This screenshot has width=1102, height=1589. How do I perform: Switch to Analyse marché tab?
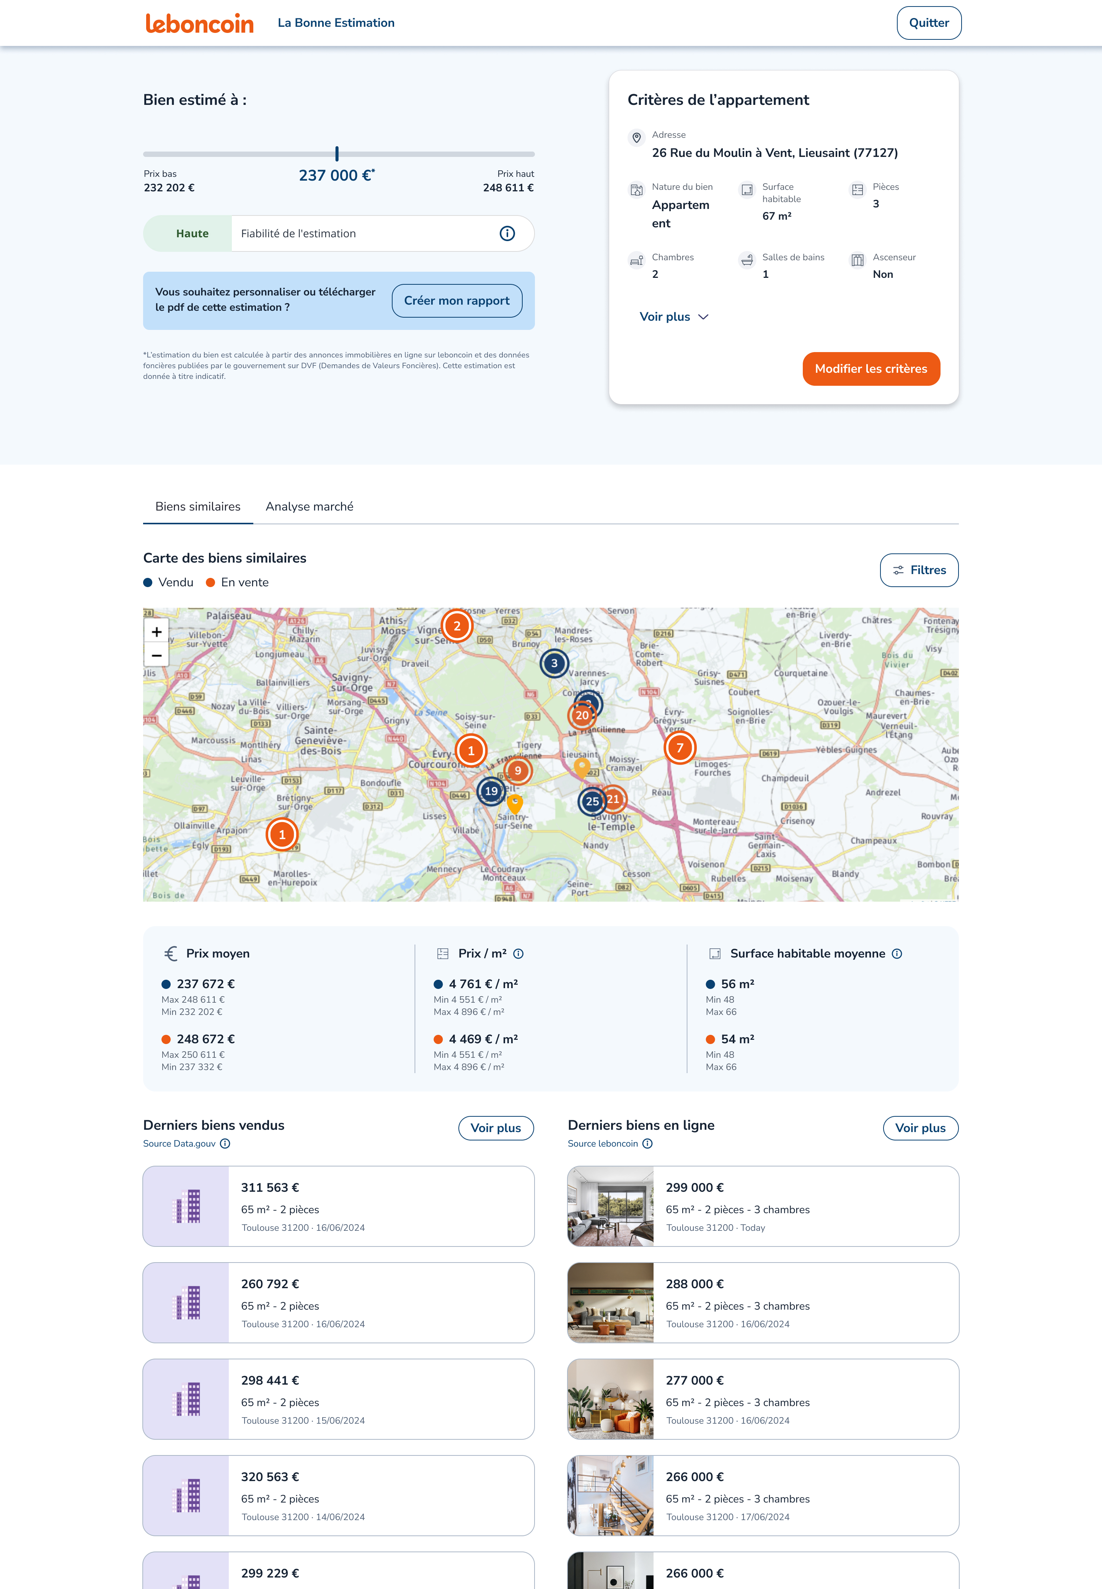(x=309, y=507)
